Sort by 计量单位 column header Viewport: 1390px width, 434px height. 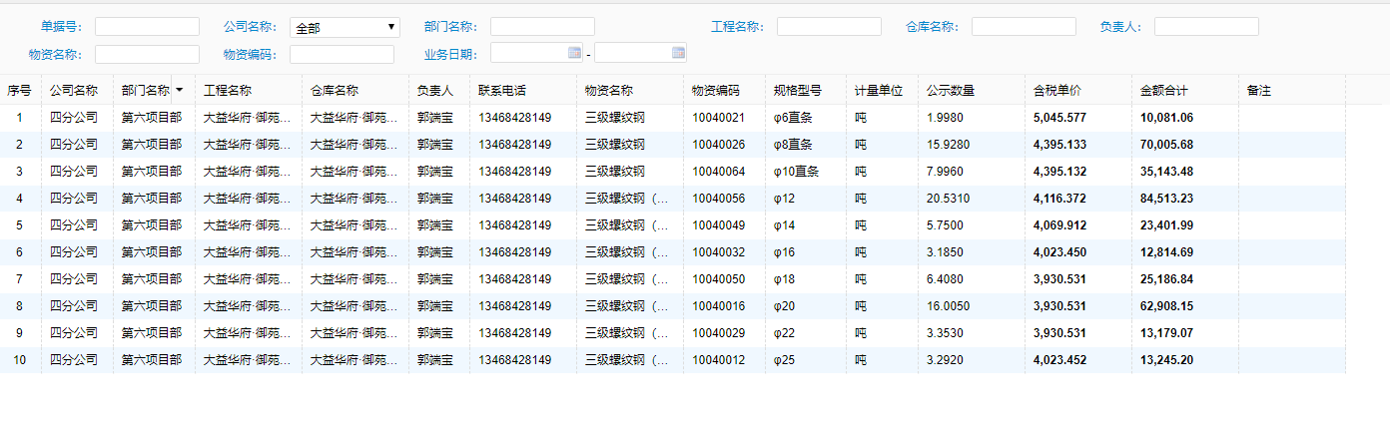coord(882,91)
